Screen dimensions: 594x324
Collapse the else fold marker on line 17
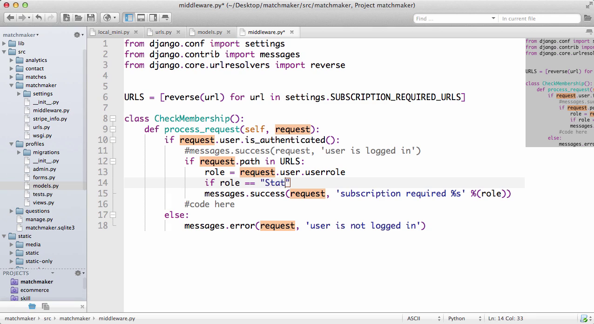[113, 215]
